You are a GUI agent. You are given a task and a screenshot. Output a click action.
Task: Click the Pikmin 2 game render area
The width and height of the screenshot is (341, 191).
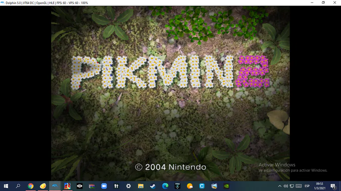point(170,93)
